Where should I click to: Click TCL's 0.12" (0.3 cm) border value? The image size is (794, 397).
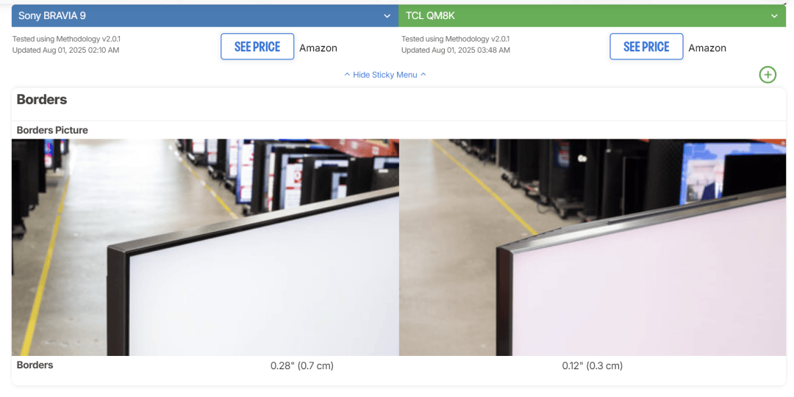(x=592, y=365)
